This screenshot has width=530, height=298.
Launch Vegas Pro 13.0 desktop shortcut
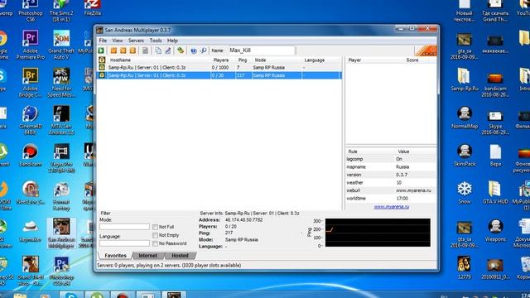point(61,158)
